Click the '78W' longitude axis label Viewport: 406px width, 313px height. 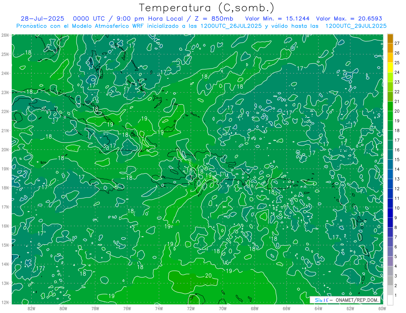coord(95,308)
